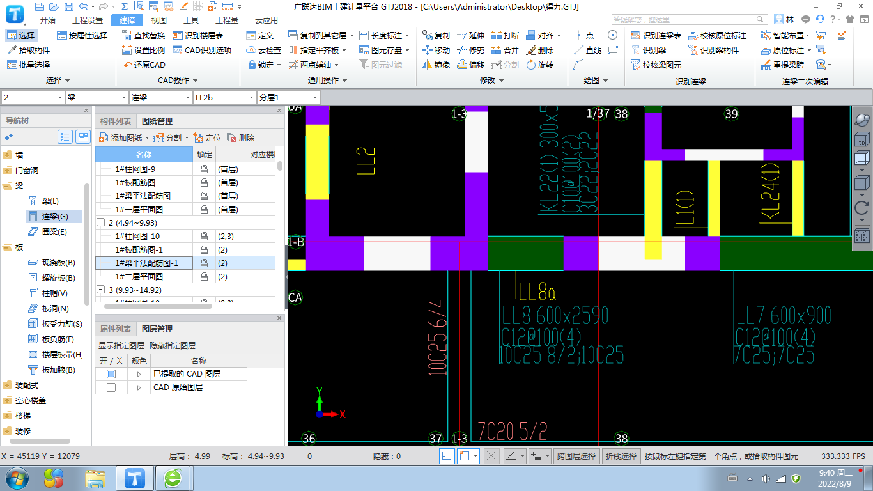Open Windows Start menu
873x491 pixels.
pos(16,478)
